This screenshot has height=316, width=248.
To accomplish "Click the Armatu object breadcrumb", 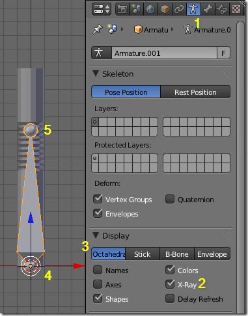I will click(x=151, y=30).
